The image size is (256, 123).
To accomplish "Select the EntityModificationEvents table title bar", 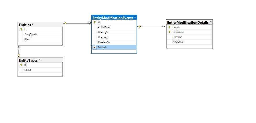I will point(114,18).
